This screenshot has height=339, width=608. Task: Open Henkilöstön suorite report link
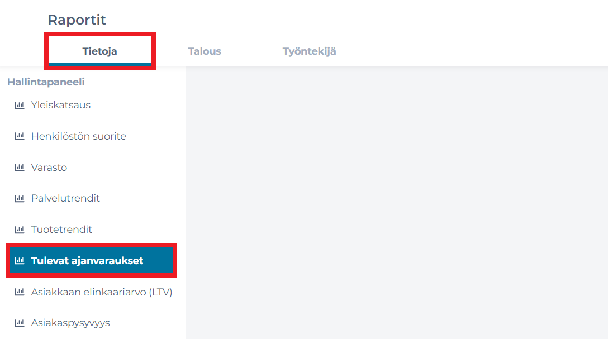(x=79, y=136)
